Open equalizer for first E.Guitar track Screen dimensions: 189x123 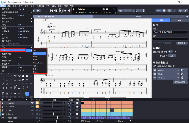pos(77,103)
